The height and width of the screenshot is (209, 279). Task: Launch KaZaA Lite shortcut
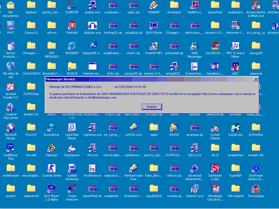coord(235,128)
